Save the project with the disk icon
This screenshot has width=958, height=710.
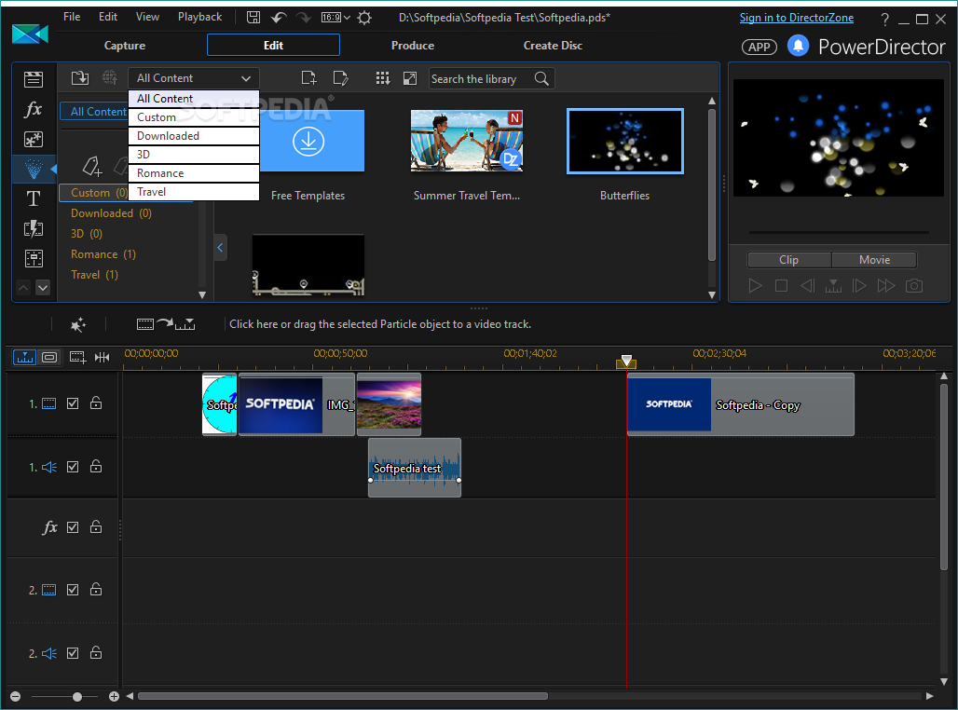253,17
